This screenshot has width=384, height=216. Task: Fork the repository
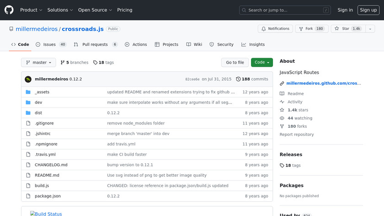(312, 29)
